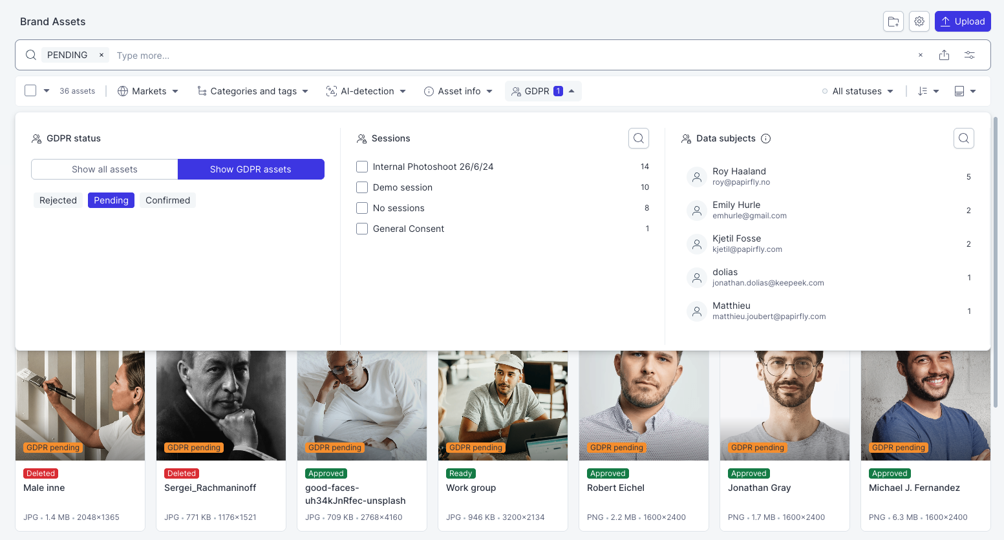
Task: Expand the select-all dropdown arrow
Action: [47, 91]
